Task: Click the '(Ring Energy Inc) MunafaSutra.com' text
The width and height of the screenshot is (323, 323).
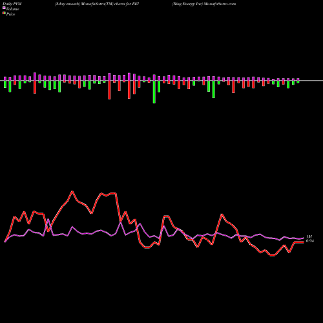Action: [204, 4]
